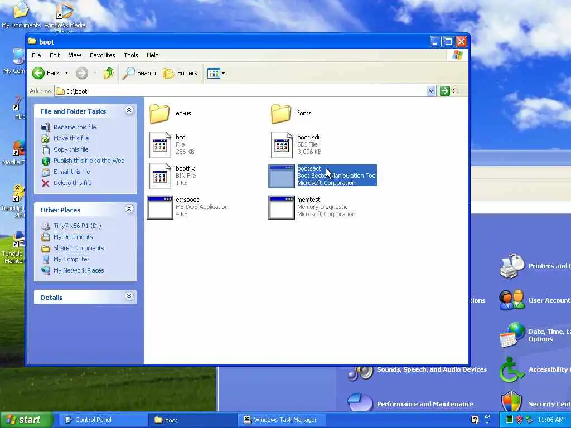The image size is (571, 428).
Task: Click the red shield tray icon
Action: pyautogui.click(x=519, y=420)
